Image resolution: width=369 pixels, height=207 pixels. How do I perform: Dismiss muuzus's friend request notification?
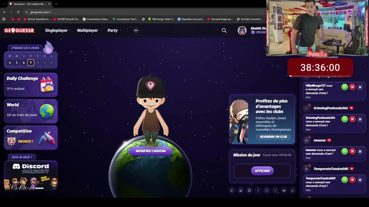tap(360, 152)
